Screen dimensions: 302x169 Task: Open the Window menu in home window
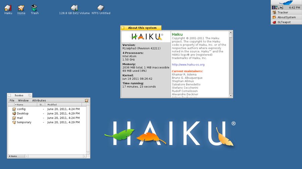[x=23, y=101]
